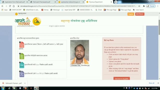Close the Application Form Rahiwashi.pdf tab
The width and height of the screenshot is (160, 90).
(27, 2)
